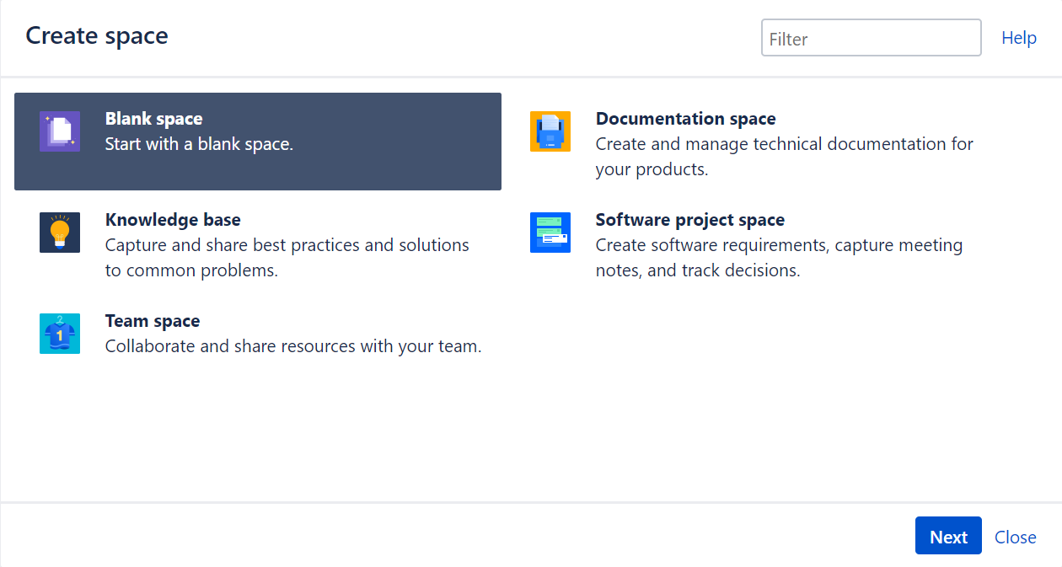The width and height of the screenshot is (1062, 567).
Task: Select the Software project space title
Action: click(689, 220)
